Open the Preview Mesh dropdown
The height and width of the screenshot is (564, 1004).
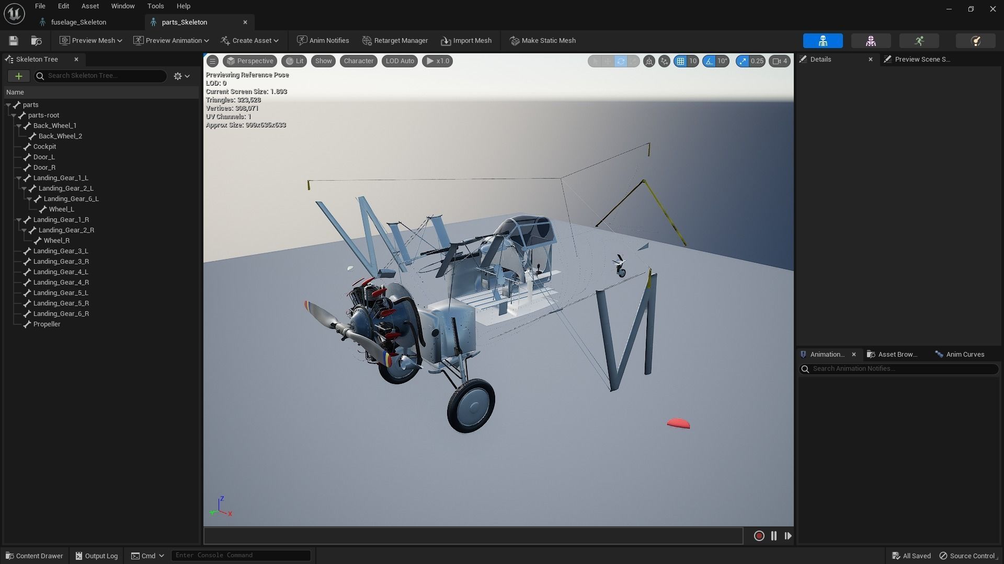(x=91, y=41)
